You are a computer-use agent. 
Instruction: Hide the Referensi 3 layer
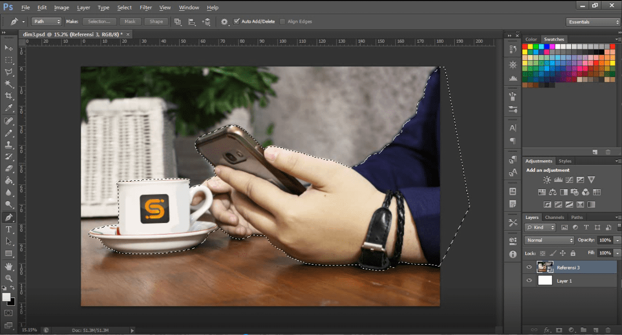click(529, 267)
